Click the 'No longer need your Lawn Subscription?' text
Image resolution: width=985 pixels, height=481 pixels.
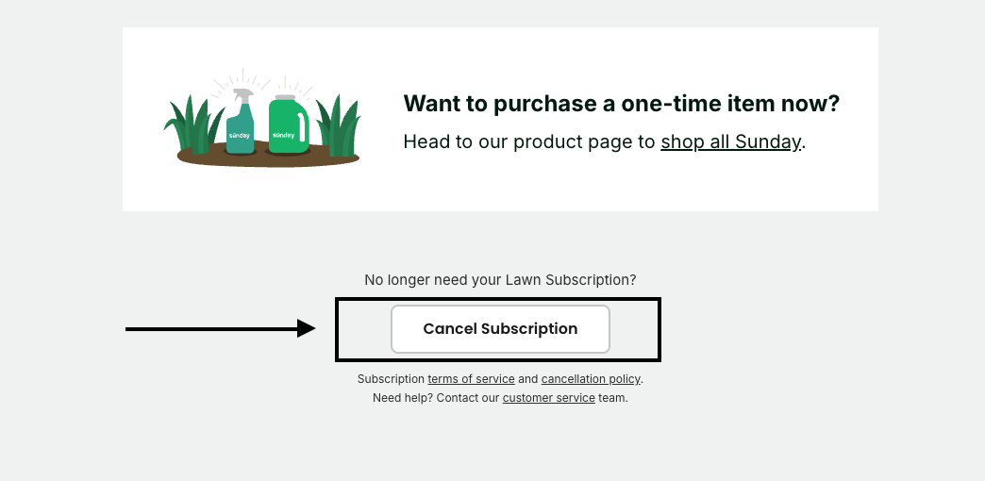coord(500,280)
